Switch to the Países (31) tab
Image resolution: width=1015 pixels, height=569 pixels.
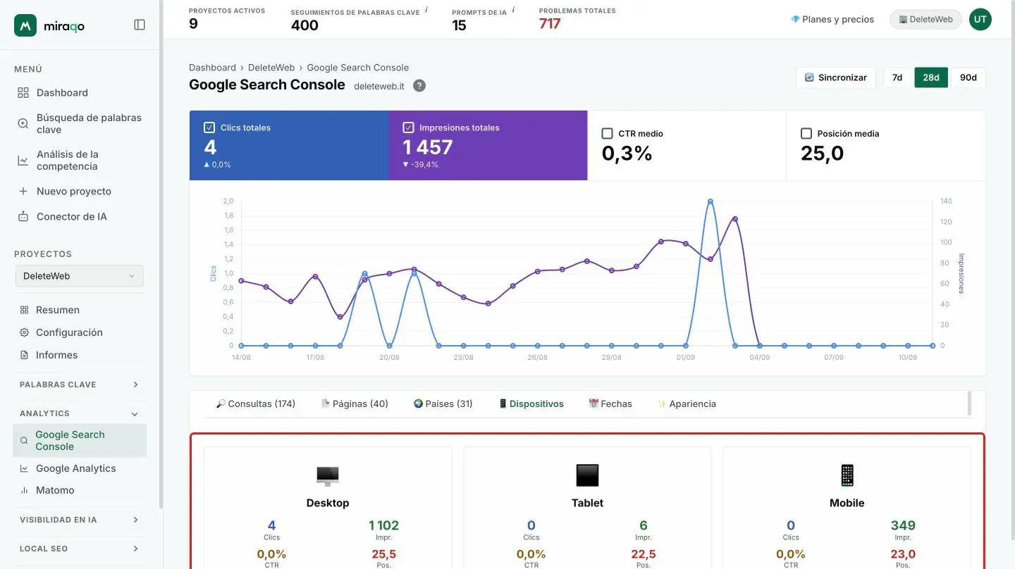pyautogui.click(x=443, y=404)
